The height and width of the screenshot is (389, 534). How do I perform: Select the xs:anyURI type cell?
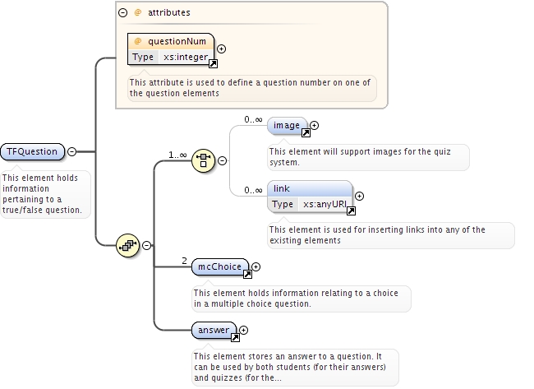pyautogui.click(x=325, y=204)
